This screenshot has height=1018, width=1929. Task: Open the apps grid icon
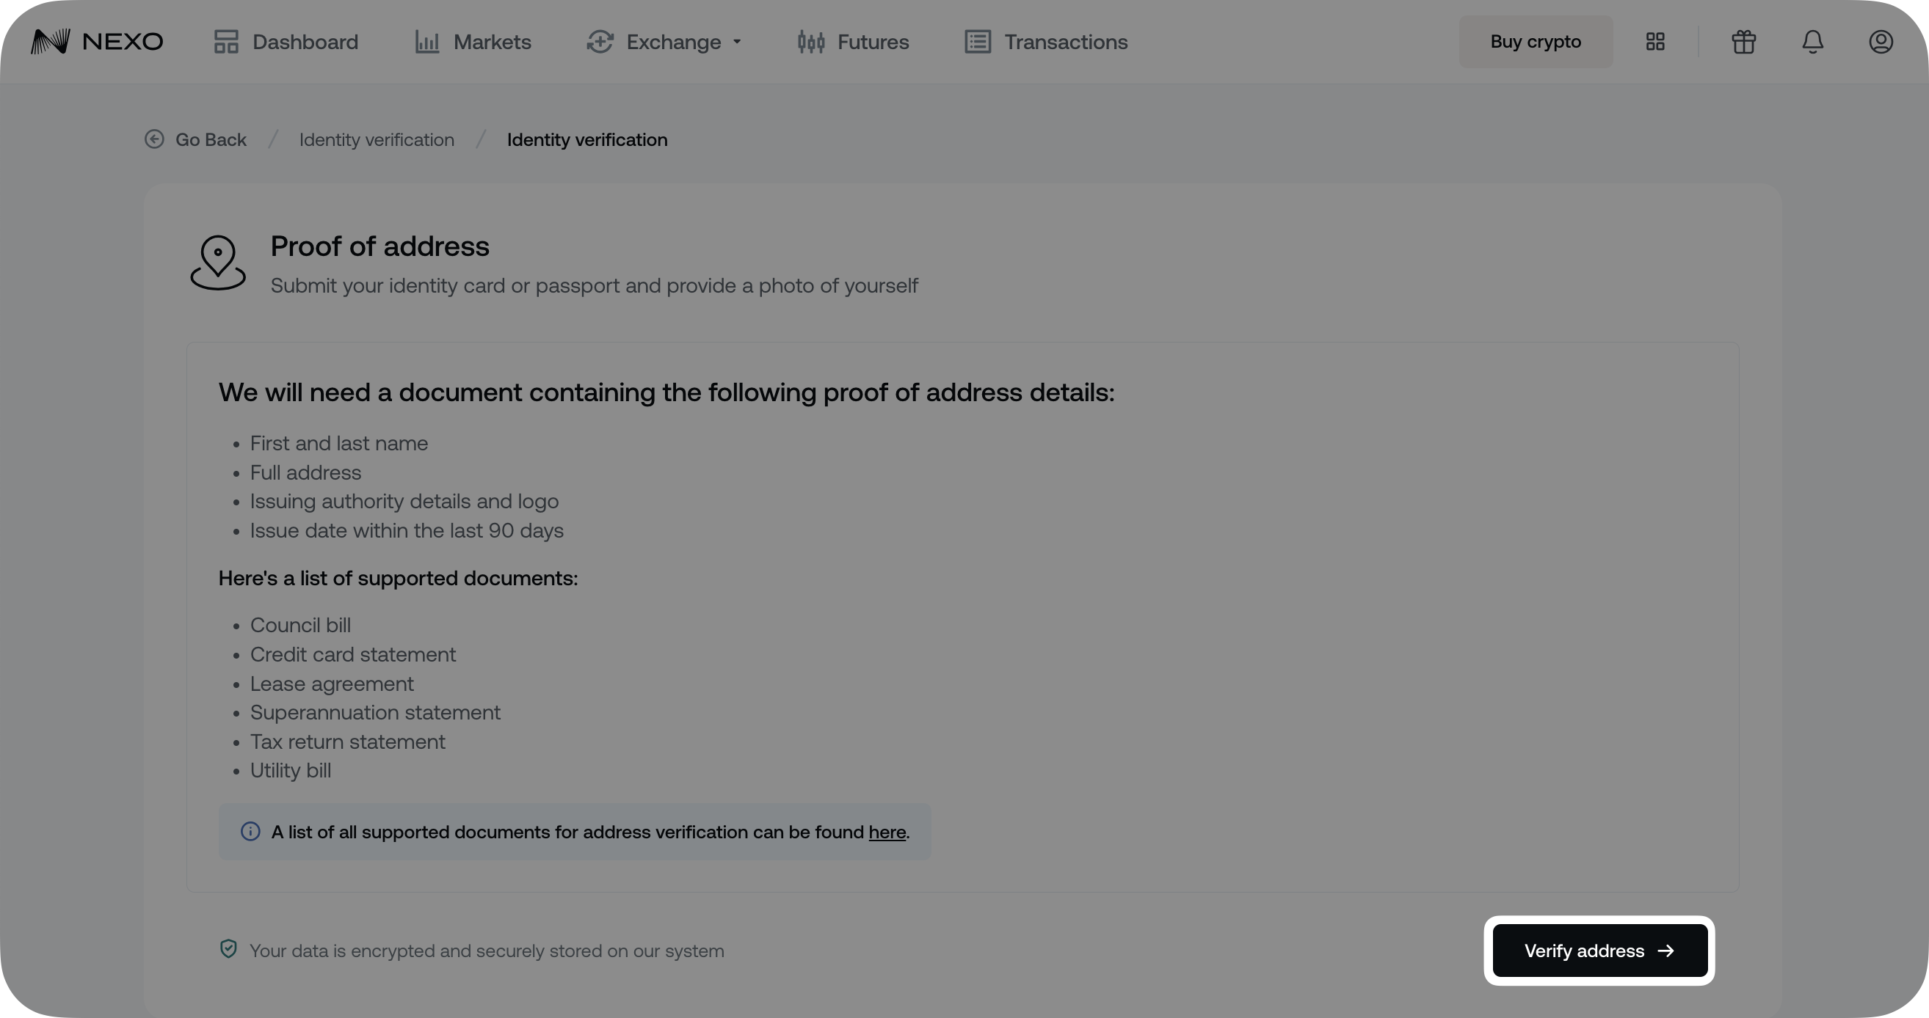tap(1656, 42)
